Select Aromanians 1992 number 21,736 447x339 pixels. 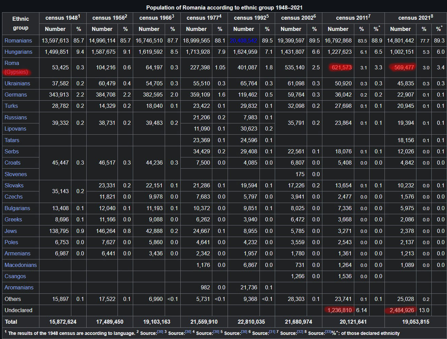(249, 287)
